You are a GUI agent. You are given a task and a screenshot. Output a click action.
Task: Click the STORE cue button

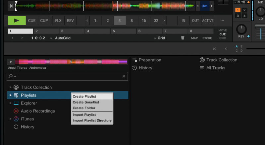click(207, 38)
